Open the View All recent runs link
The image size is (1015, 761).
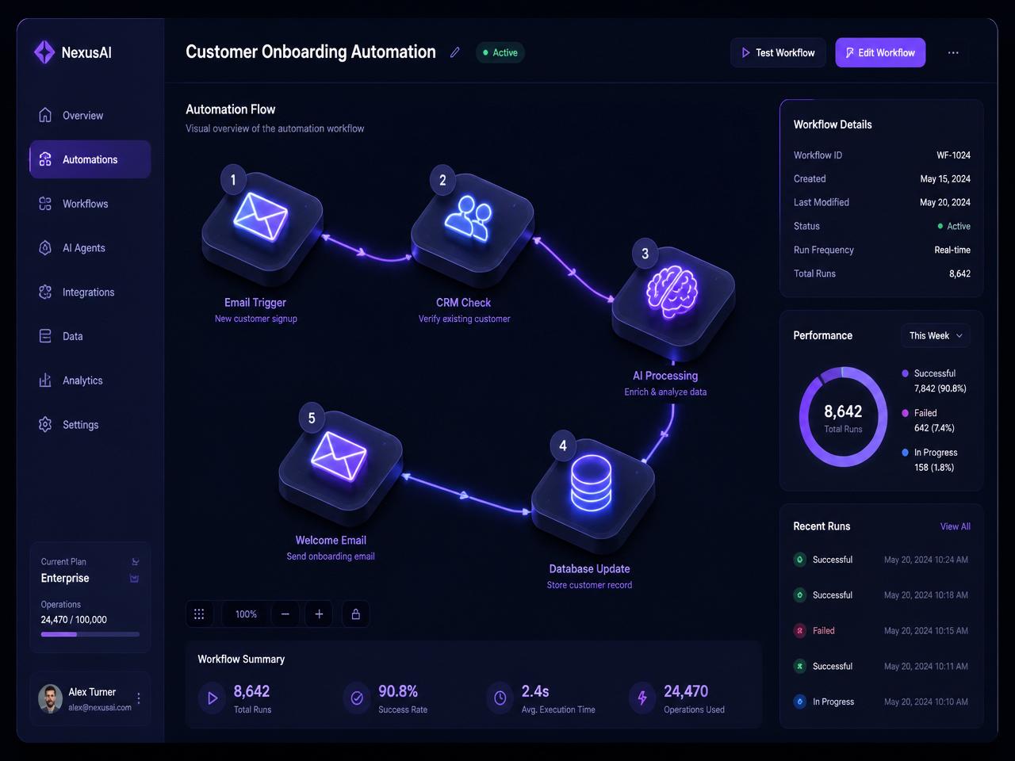coord(955,526)
